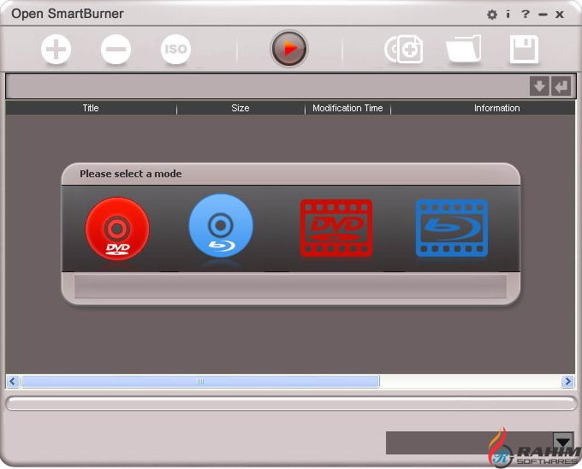This screenshot has width=582, height=469.
Task: Sort by the Modification Time column header
Action: 347,108
